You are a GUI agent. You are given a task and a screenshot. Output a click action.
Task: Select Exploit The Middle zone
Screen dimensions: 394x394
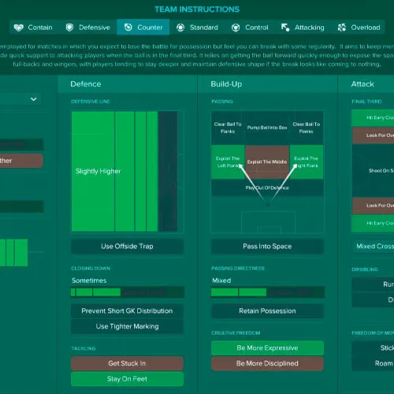pyautogui.click(x=267, y=162)
